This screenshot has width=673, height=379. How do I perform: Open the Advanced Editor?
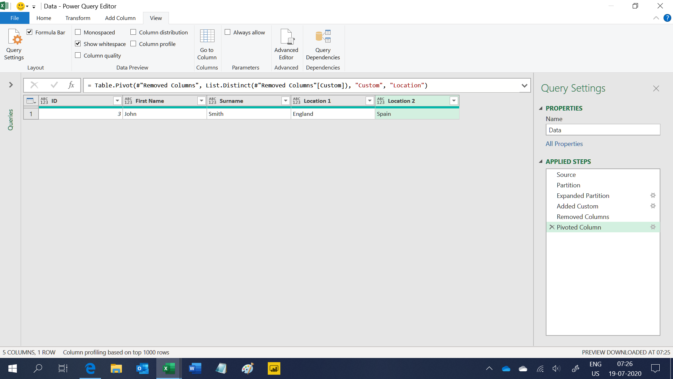286,45
